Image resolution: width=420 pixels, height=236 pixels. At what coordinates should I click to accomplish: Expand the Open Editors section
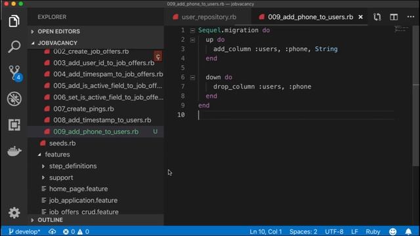[95, 31]
